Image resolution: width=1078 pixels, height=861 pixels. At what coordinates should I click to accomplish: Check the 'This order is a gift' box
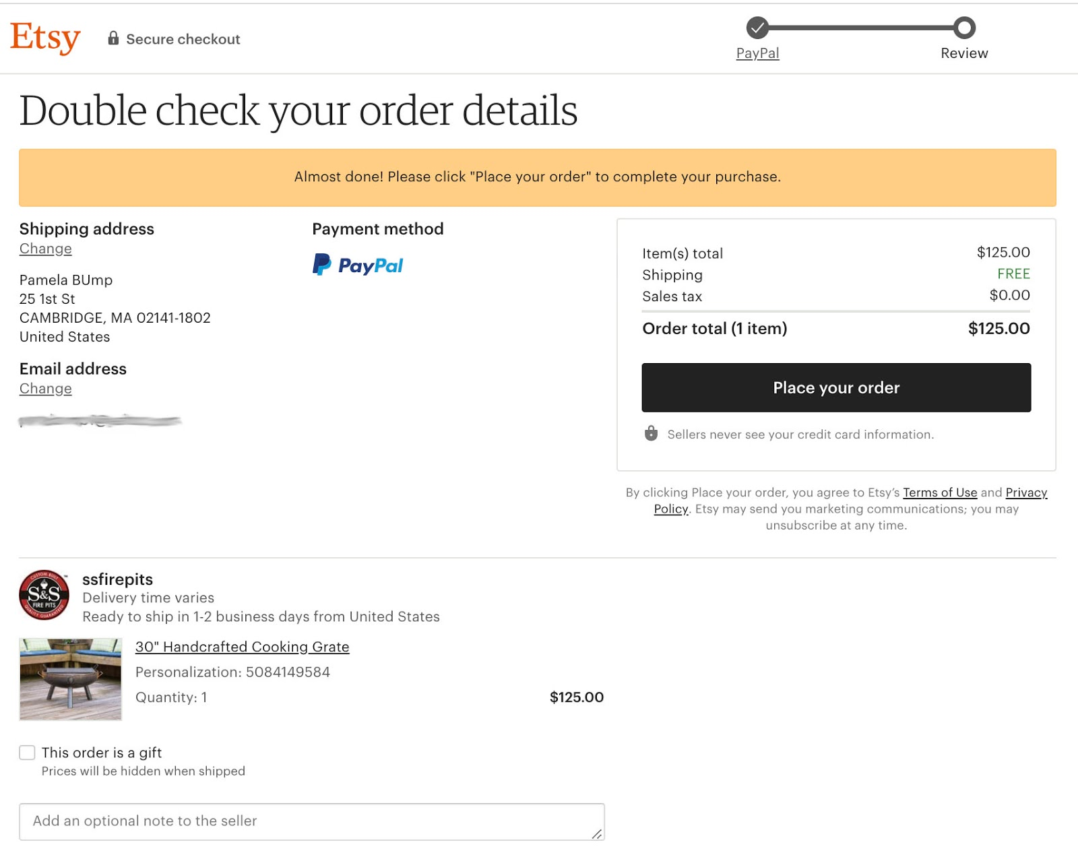(x=28, y=753)
